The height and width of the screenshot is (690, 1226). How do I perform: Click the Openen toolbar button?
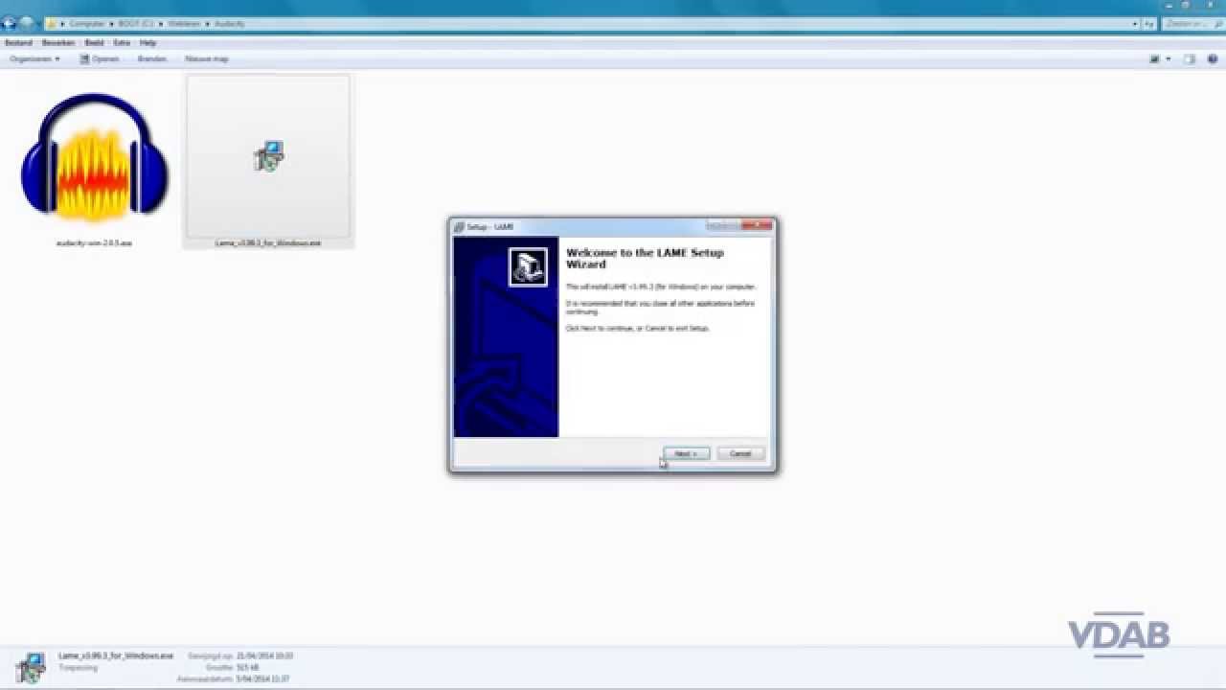pos(100,59)
